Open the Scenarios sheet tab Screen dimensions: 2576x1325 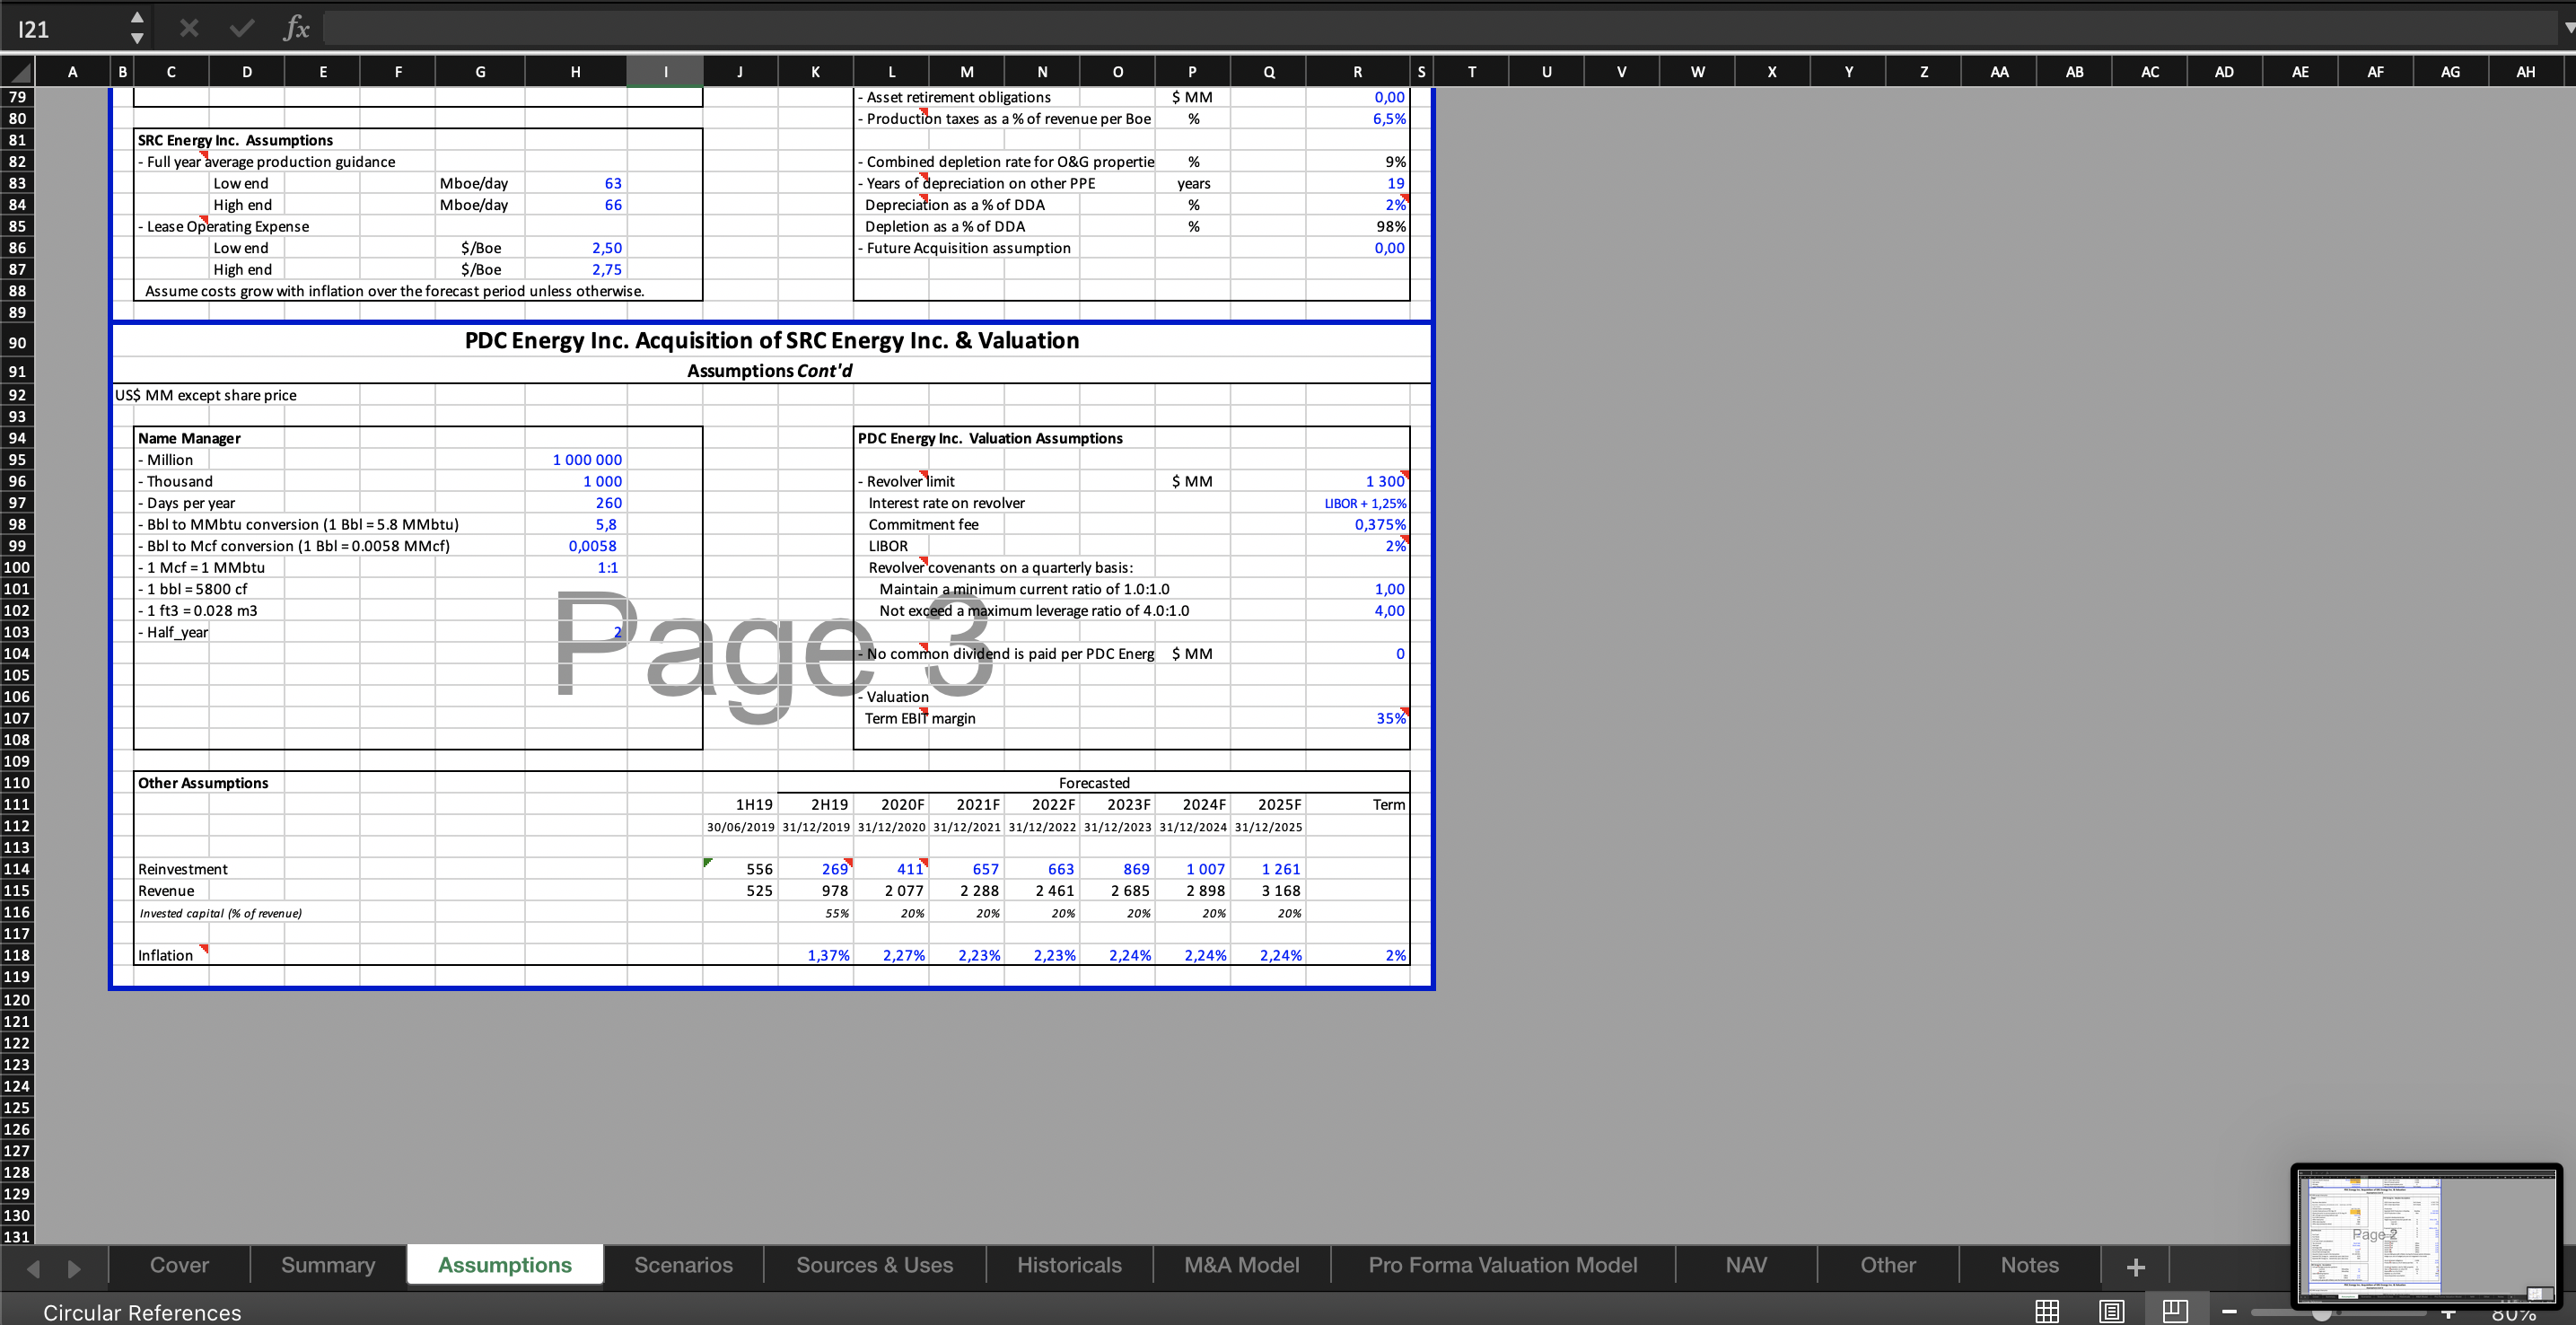coord(684,1265)
